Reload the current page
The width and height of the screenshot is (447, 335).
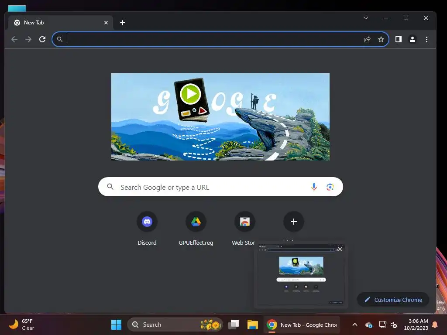(x=42, y=39)
